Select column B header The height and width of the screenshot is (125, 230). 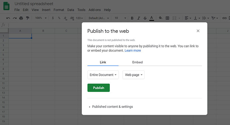coord(43,31)
